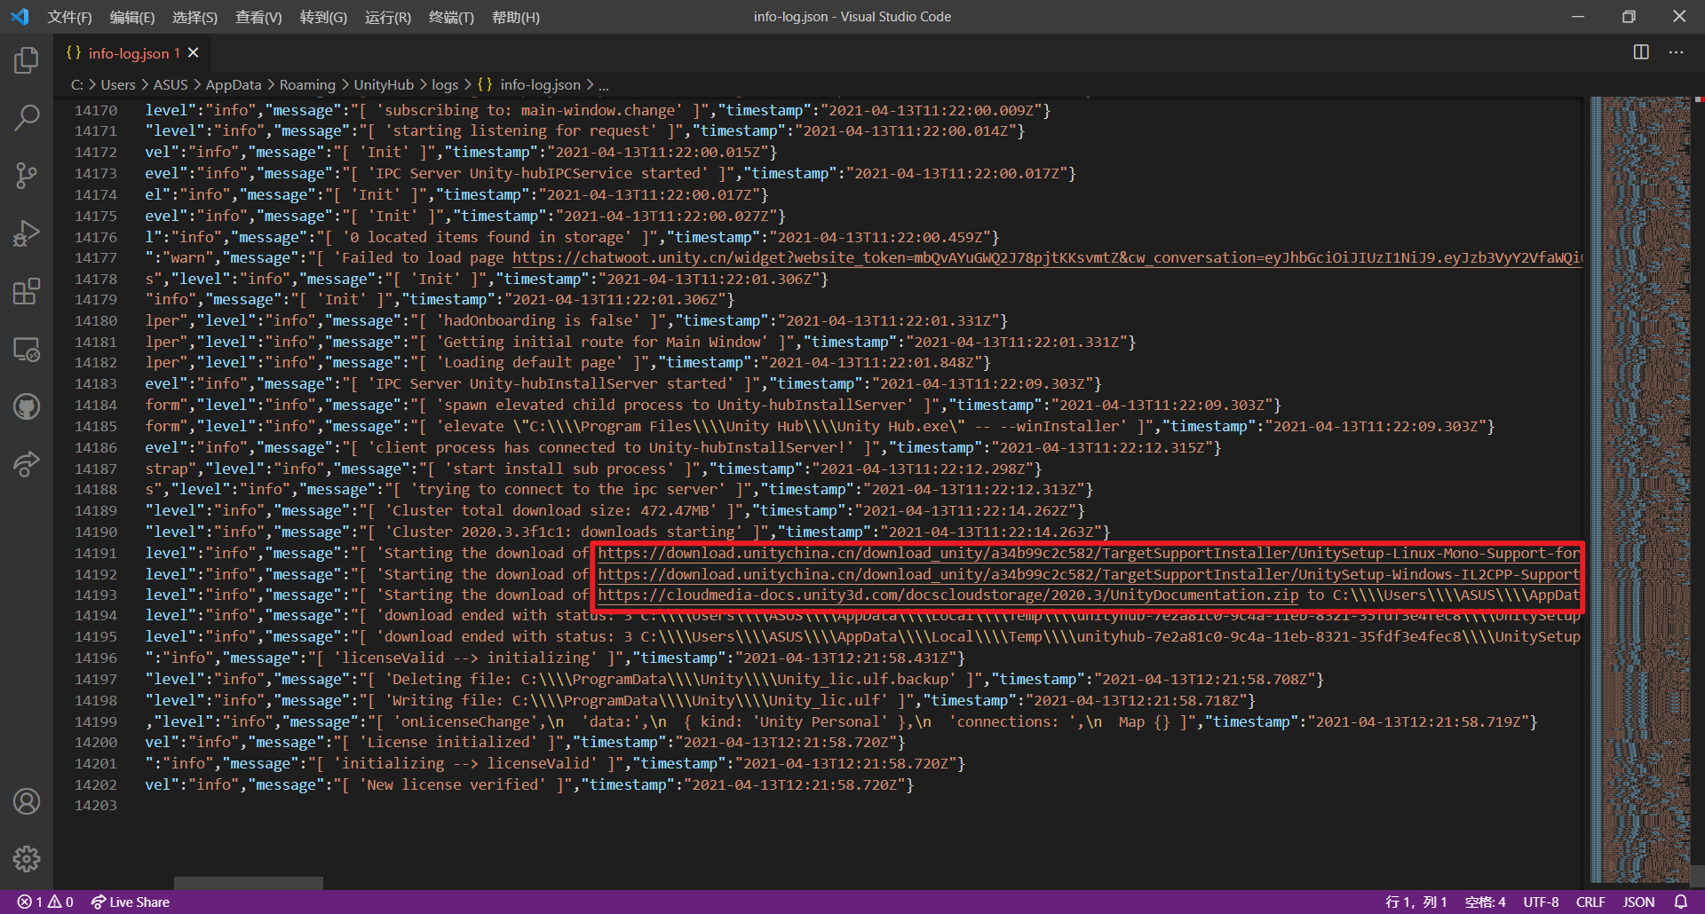1705x914 pixels.
Task: Click line number 14177 in gutter
Action: [96, 257]
